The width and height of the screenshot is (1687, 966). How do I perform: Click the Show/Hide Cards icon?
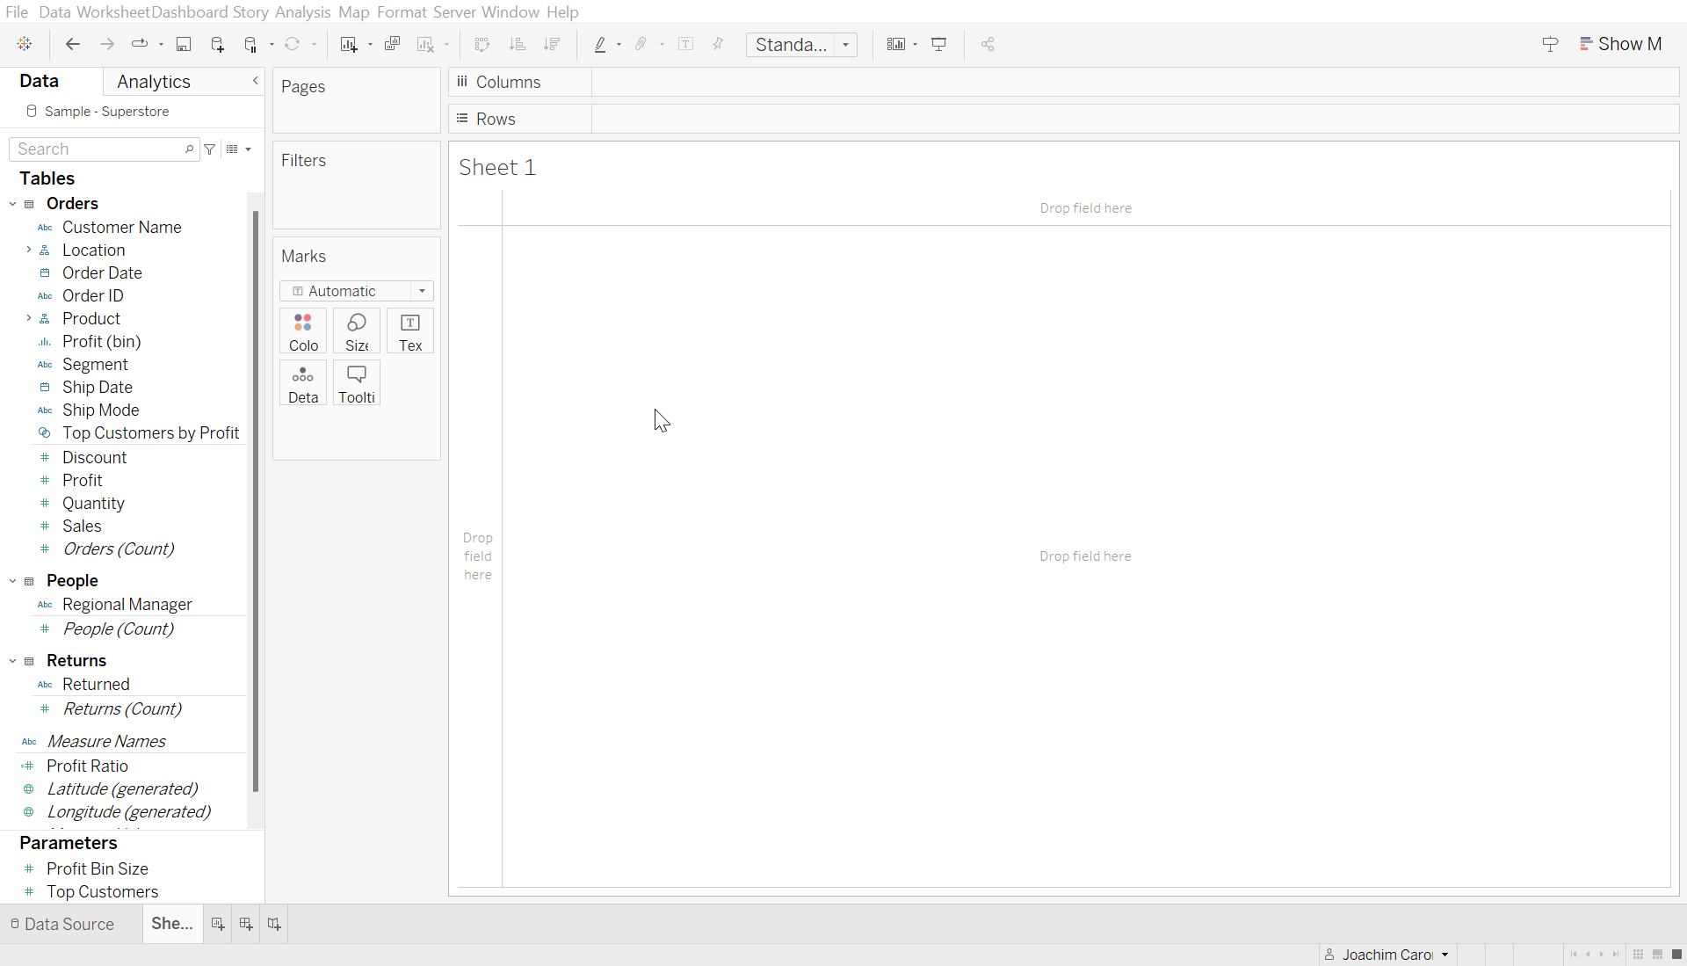click(896, 44)
